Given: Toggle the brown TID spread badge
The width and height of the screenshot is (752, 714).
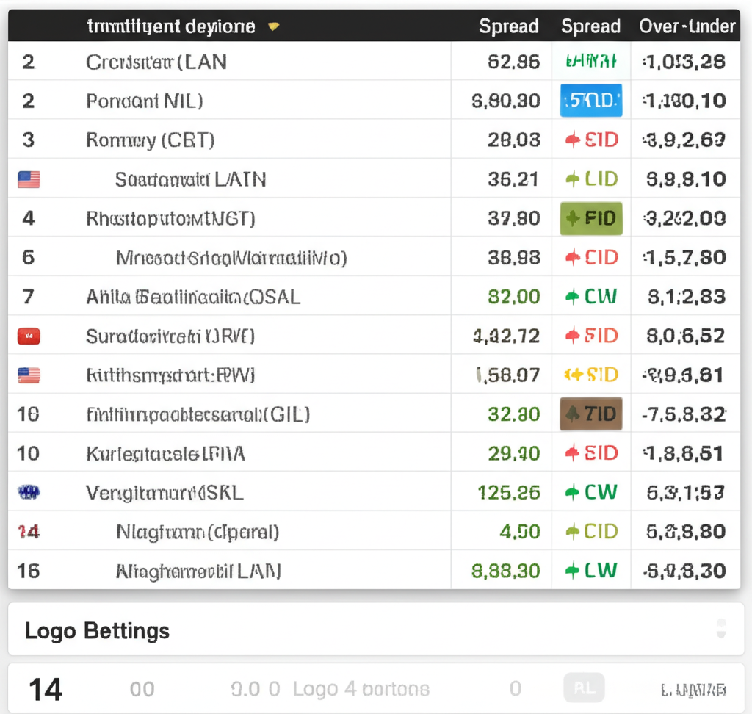Looking at the screenshot, I should pos(590,414).
